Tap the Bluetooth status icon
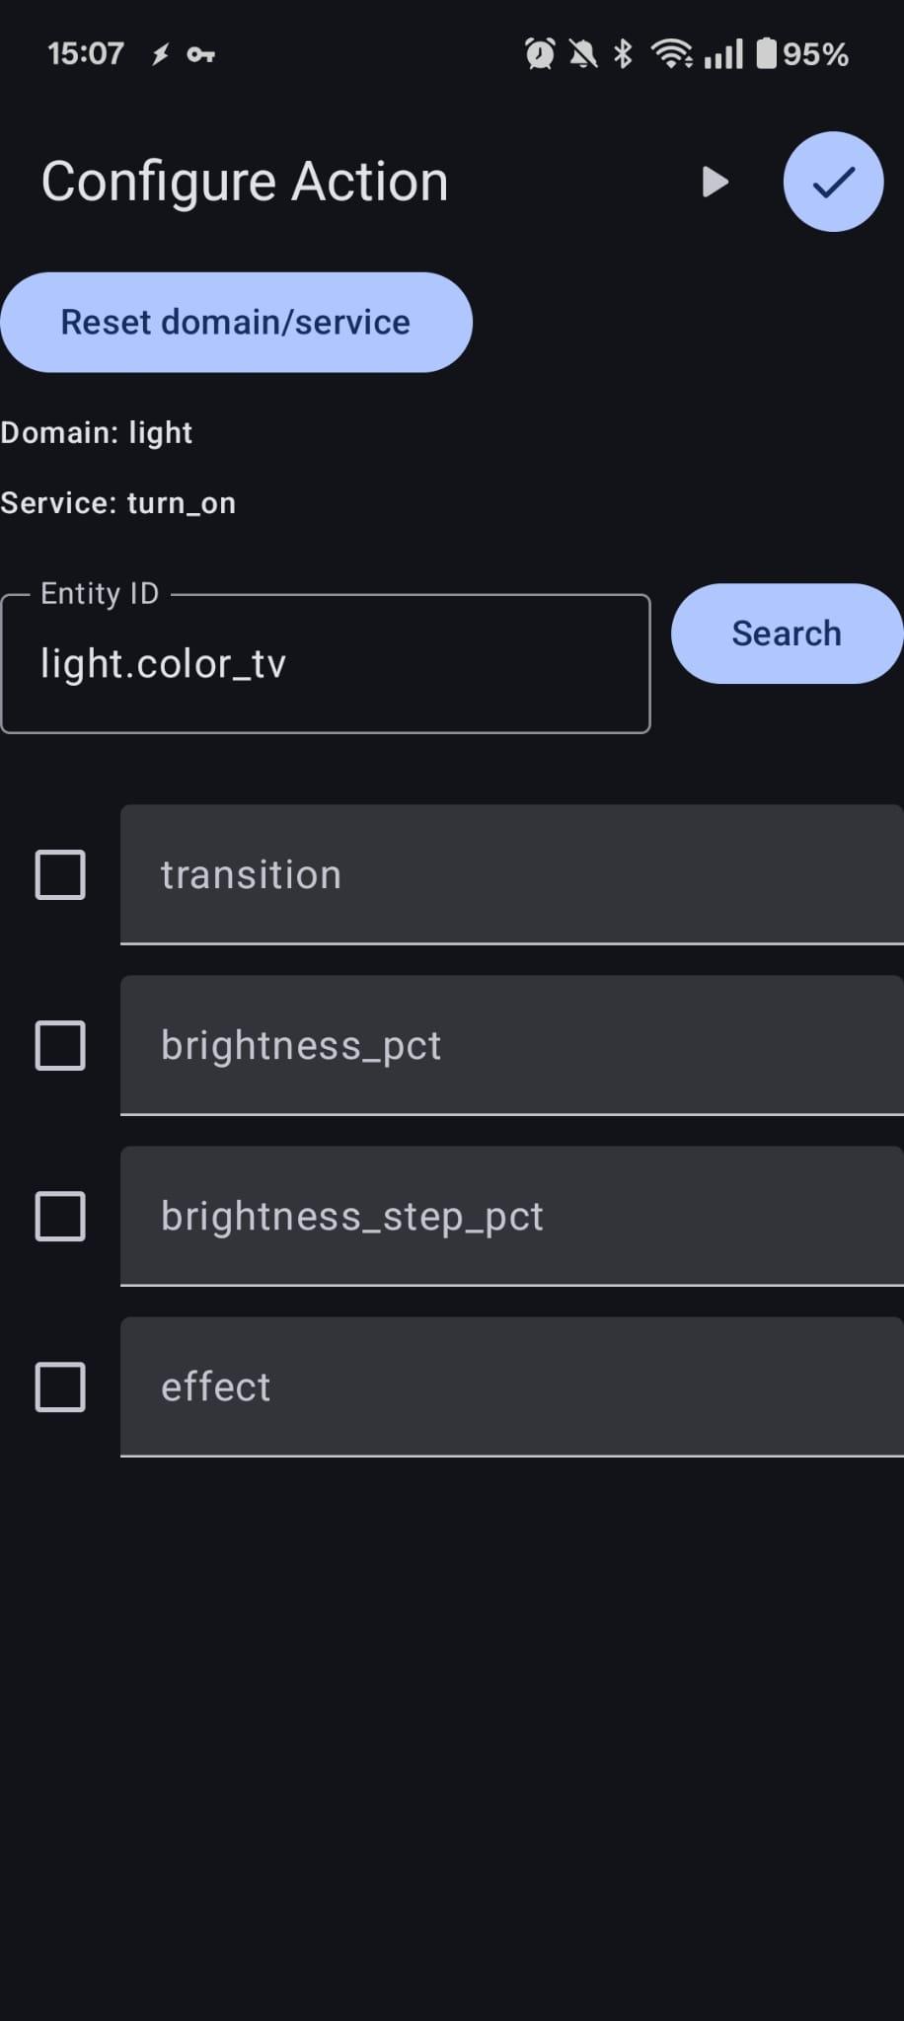The height and width of the screenshot is (2021, 904). [x=623, y=54]
